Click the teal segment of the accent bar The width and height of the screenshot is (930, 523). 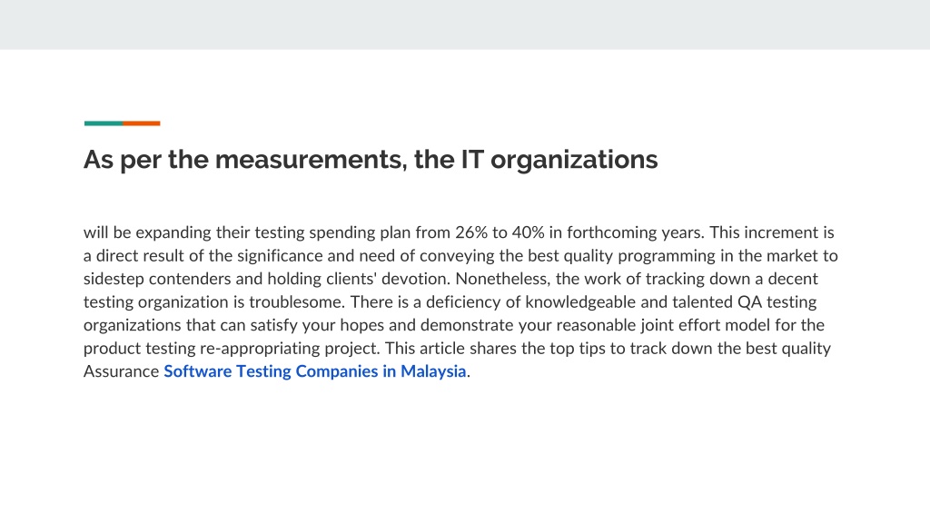[104, 123]
